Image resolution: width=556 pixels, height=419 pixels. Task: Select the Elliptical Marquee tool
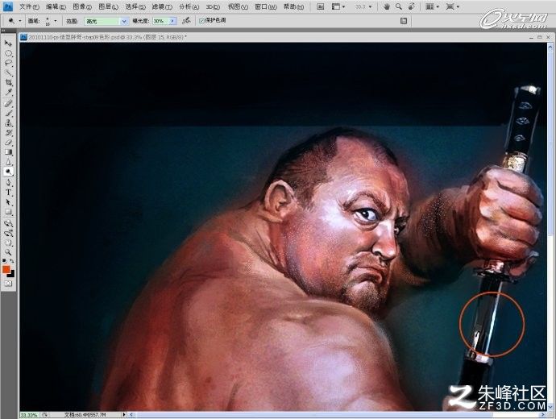[9, 54]
